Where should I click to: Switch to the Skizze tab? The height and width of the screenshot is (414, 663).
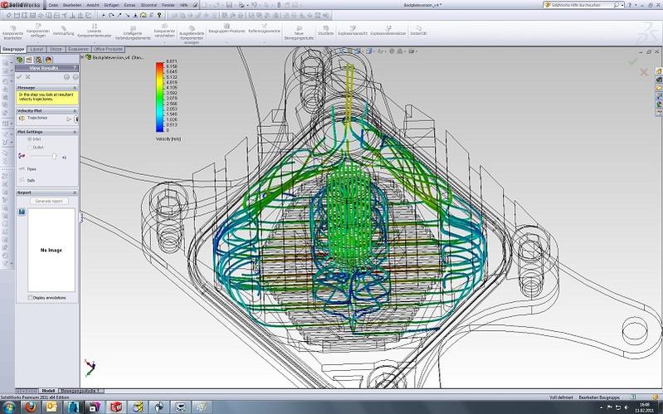(56, 50)
